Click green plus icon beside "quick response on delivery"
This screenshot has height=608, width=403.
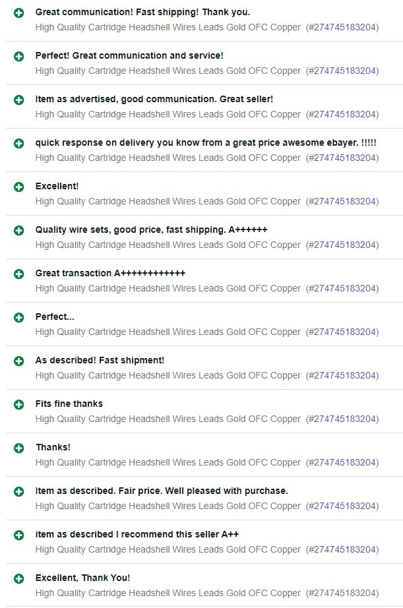tap(19, 143)
